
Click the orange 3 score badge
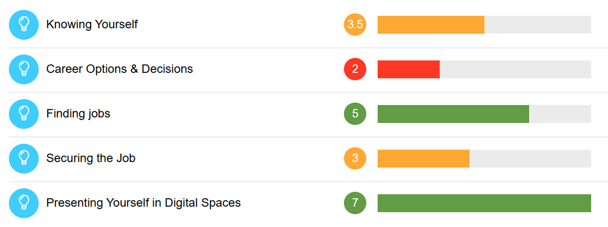click(355, 158)
